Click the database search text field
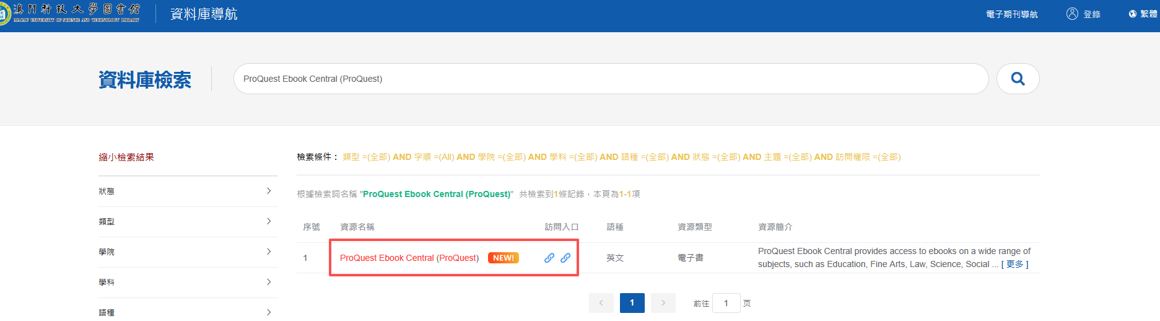 [610, 79]
